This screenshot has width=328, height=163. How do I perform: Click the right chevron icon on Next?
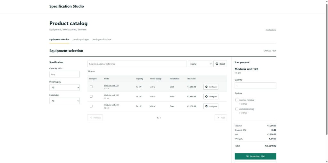pyautogui.click(x=218, y=118)
